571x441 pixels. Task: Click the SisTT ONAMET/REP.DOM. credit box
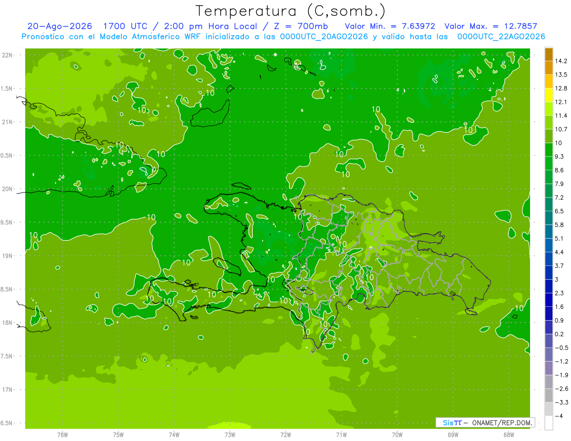coord(485,422)
